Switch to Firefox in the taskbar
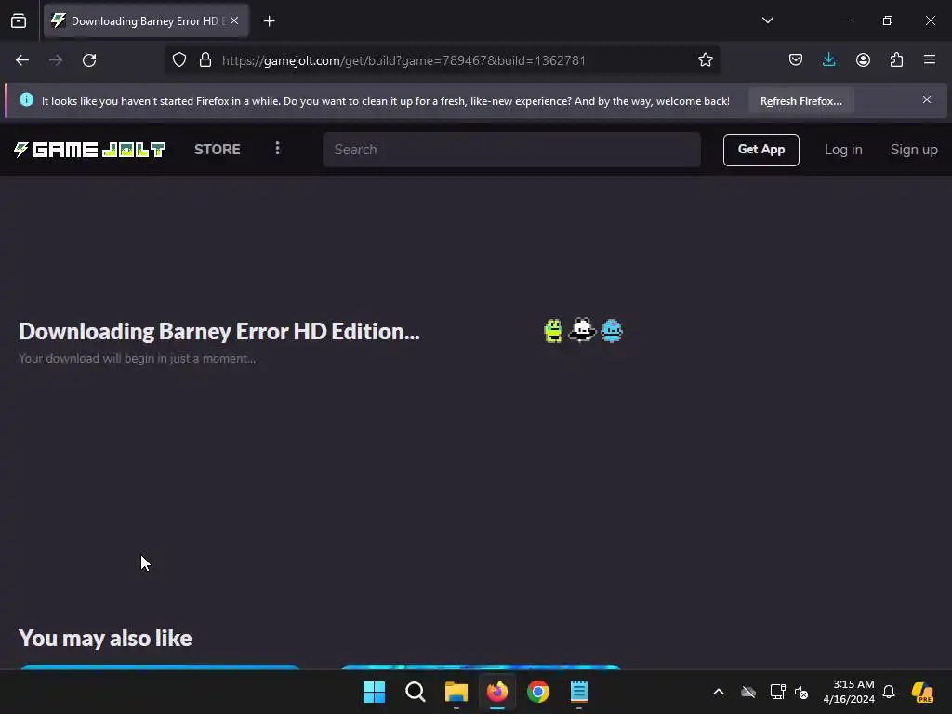 tap(497, 692)
